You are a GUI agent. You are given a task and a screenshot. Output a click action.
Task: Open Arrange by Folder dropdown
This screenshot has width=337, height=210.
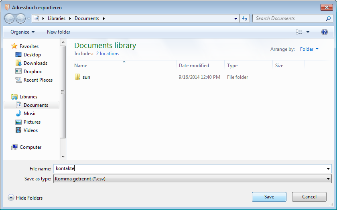pos(309,49)
